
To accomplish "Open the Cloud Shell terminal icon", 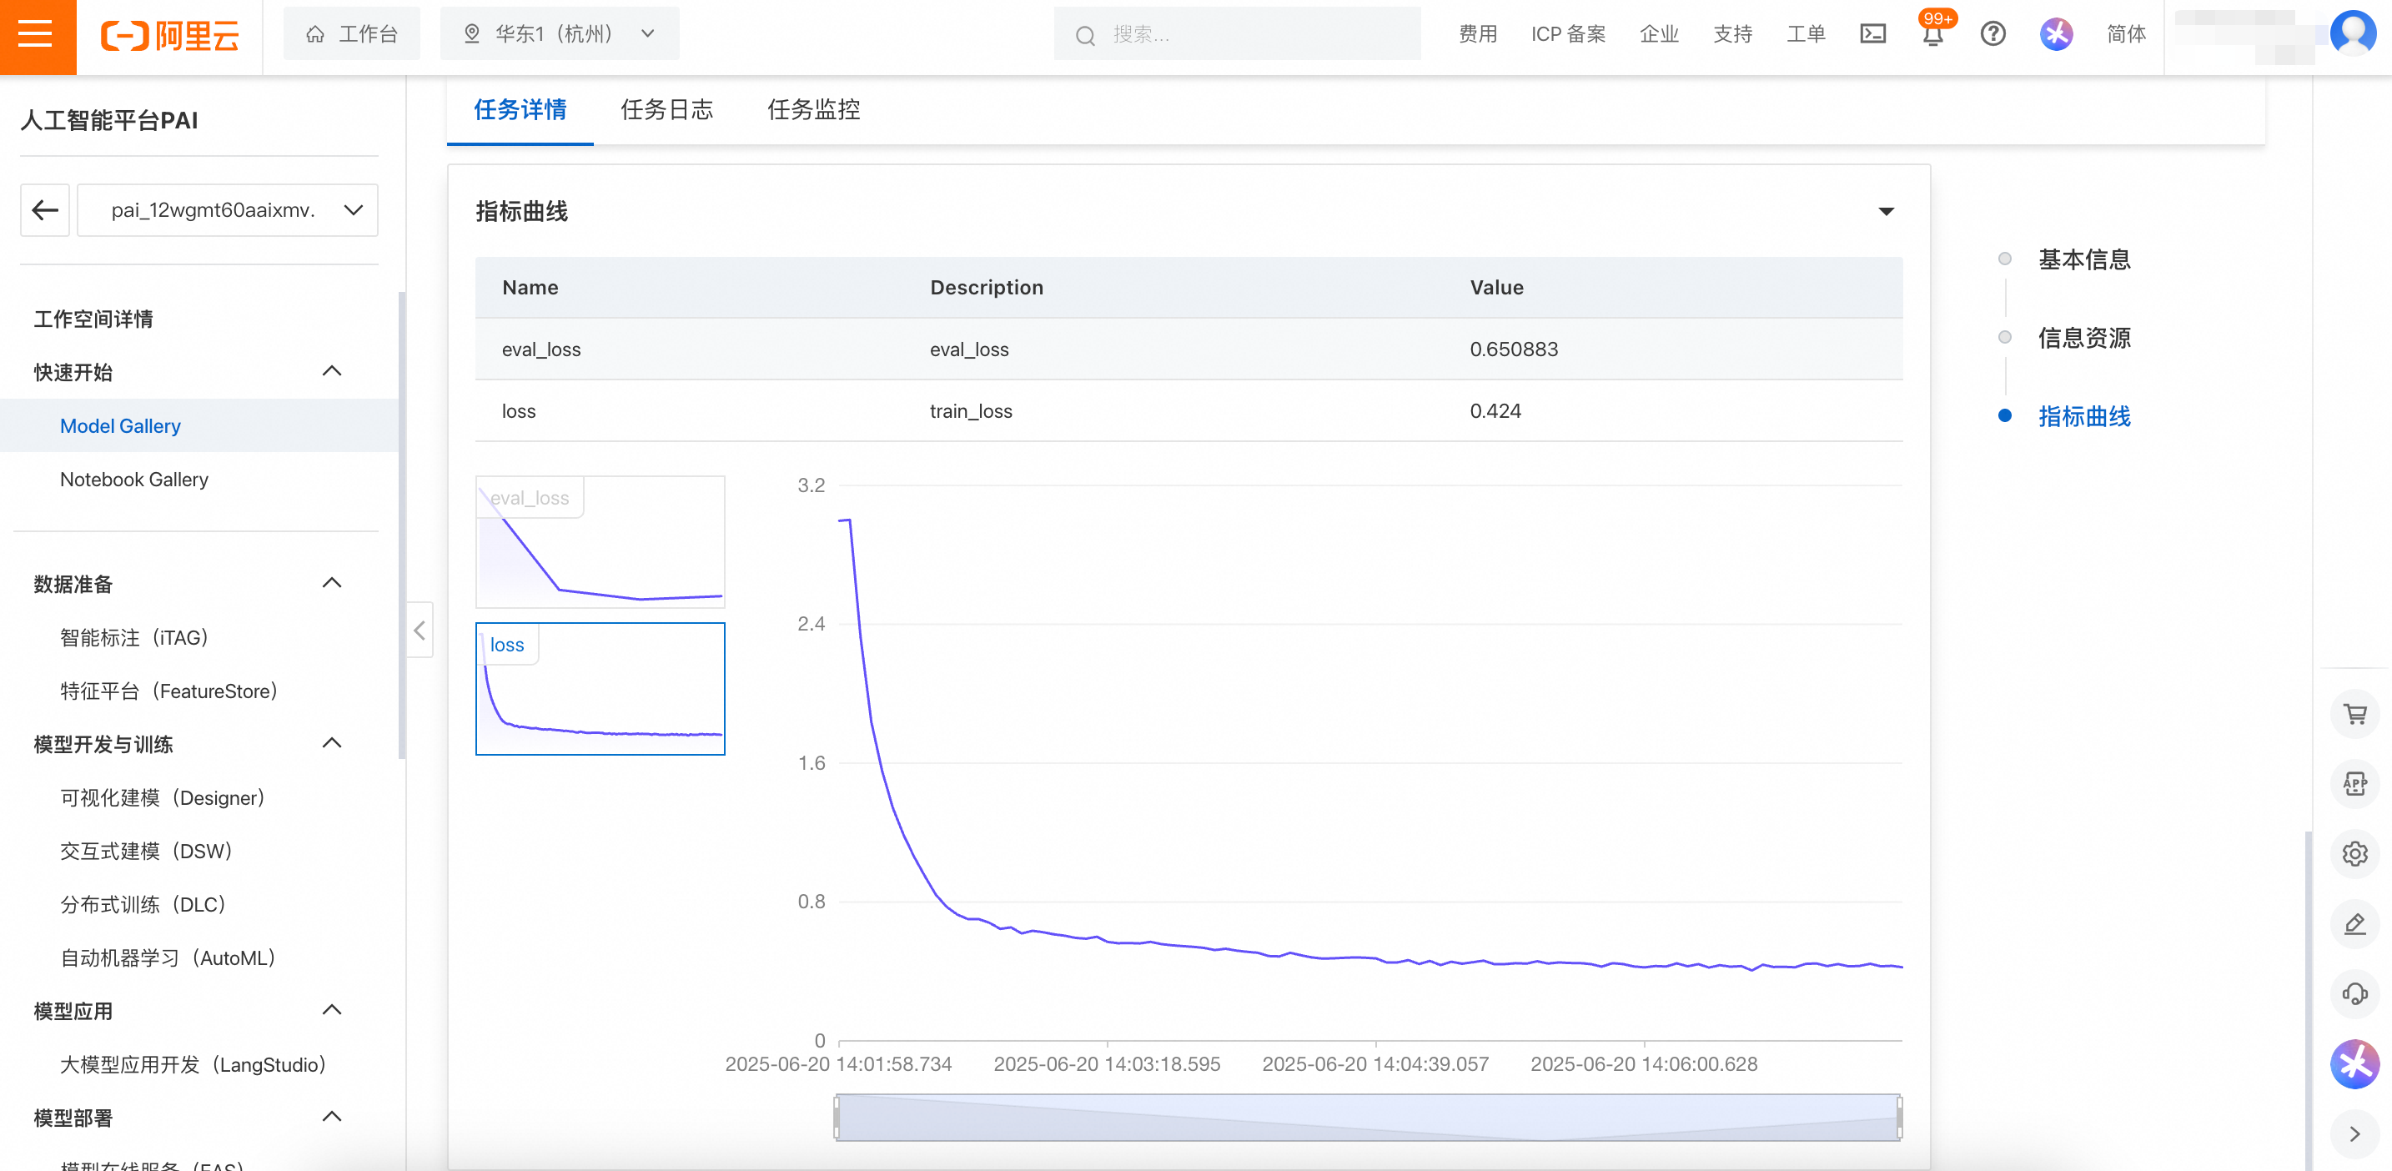I will tap(1872, 34).
